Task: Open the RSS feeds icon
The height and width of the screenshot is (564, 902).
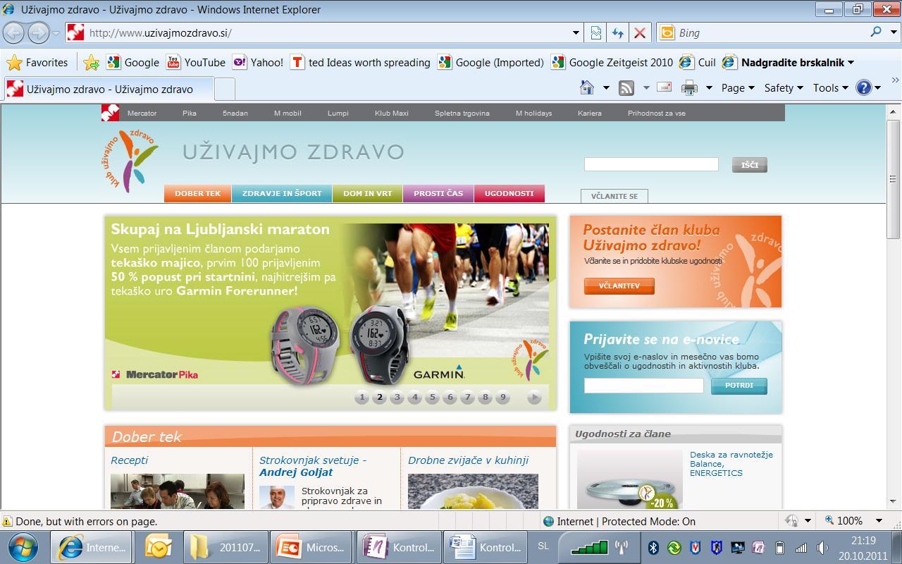Action: (626, 87)
